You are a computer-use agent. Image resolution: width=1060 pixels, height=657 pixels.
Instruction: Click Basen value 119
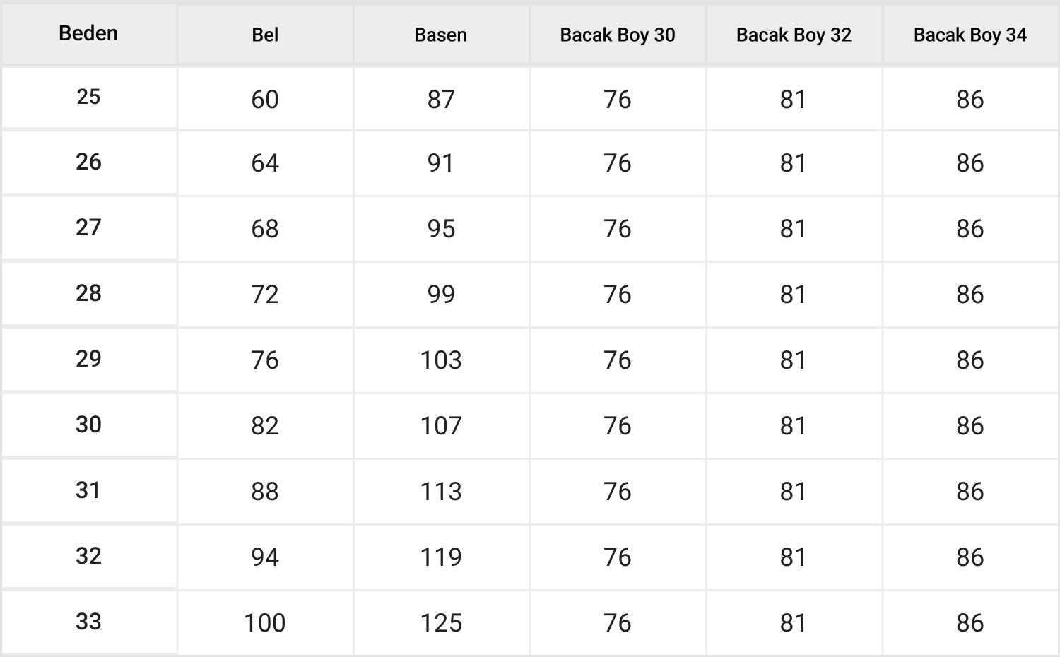click(x=441, y=557)
